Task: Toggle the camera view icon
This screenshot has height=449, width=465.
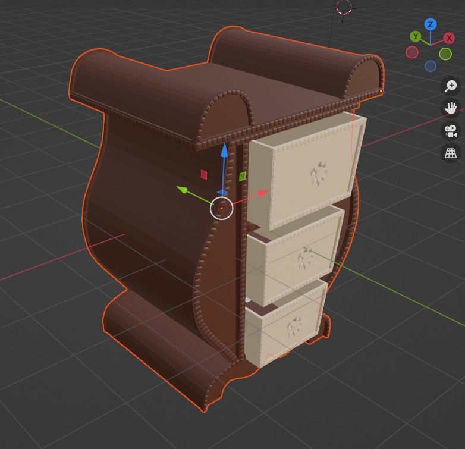Action: click(x=451, y=131)
